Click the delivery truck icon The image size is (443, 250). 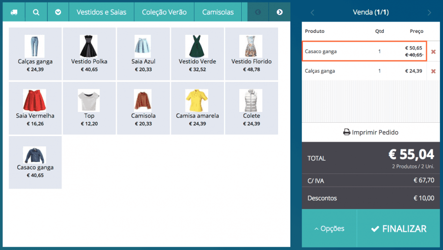coord(14,12)
